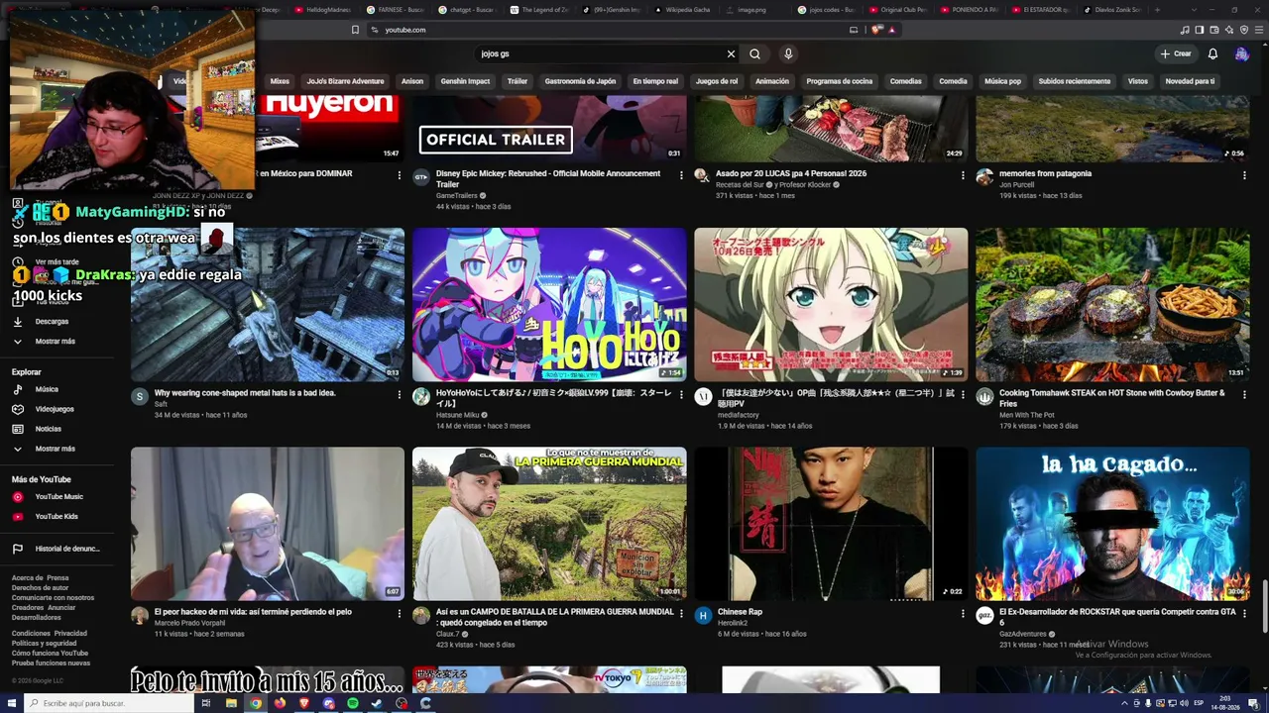This screenshot has height=713, width=1269.
Task: Open options for cone-shaped metal hats video
Action: click(400, 395)
